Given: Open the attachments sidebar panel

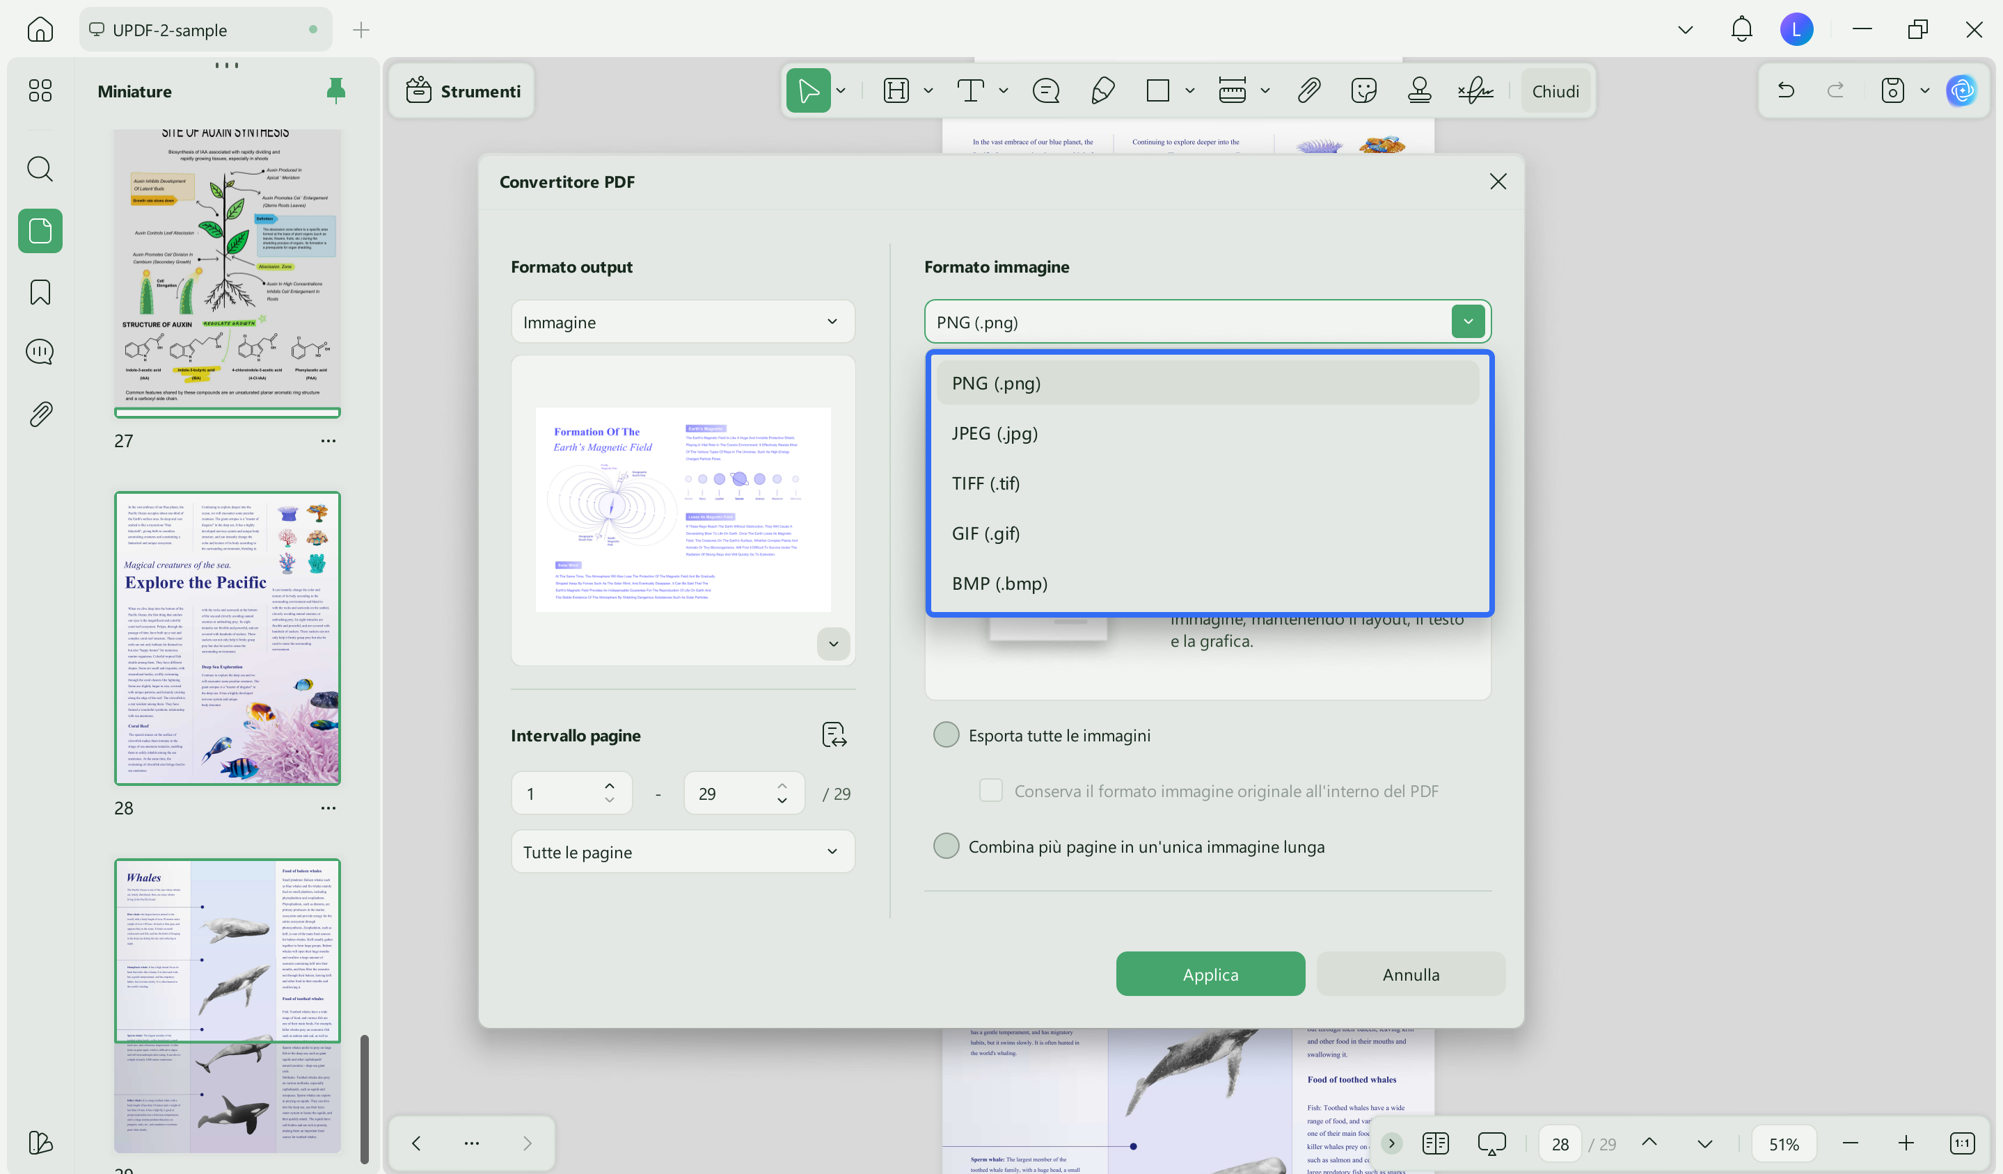Looking at the screenshot, I should 40,414.
